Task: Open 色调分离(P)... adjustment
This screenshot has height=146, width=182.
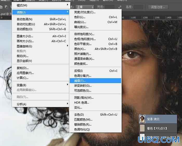Action: click(x=95, y=76)
